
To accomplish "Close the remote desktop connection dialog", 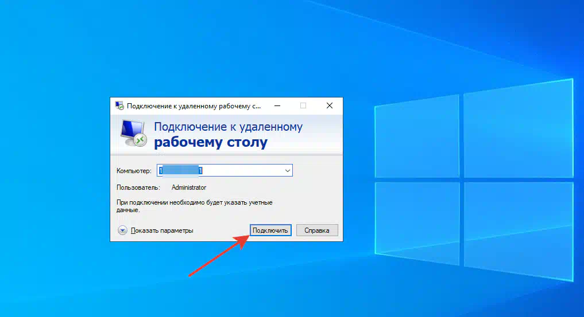I will pos(330,106).
